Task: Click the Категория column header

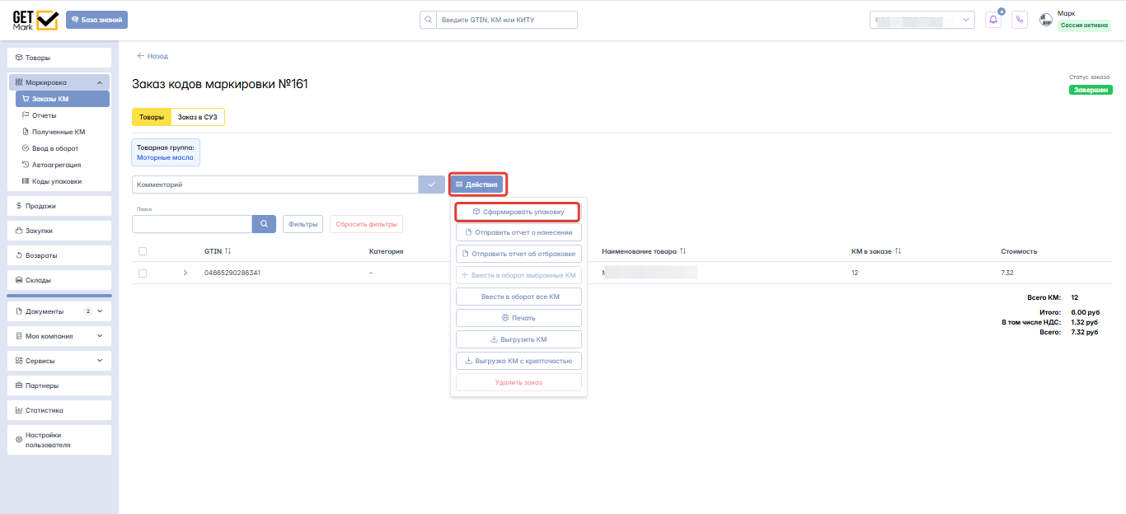Action: pyautogui.click(x=386, y=251)
